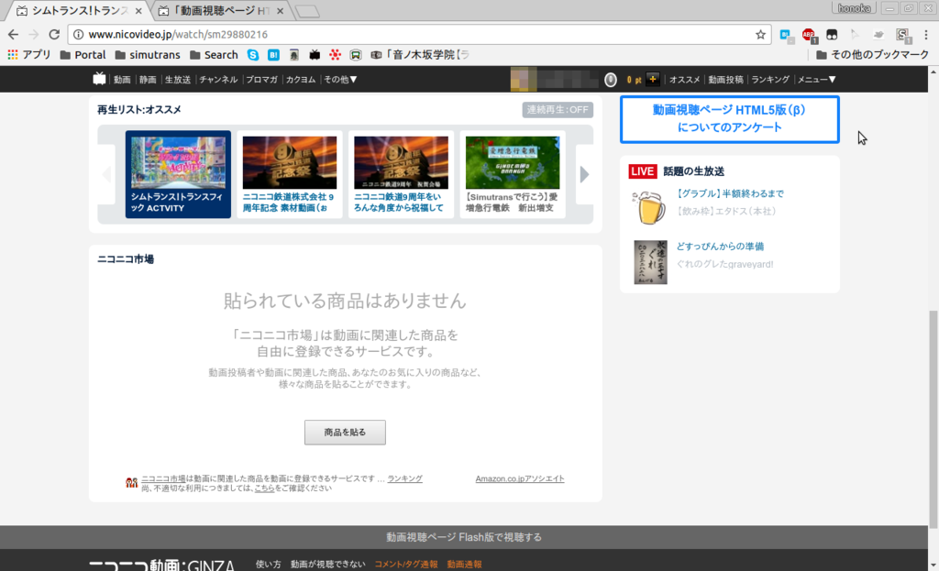This screenshot has width=939, height=571.
Task: Open コメント/タグ通報 footer link
Action: tap(406, 564)
